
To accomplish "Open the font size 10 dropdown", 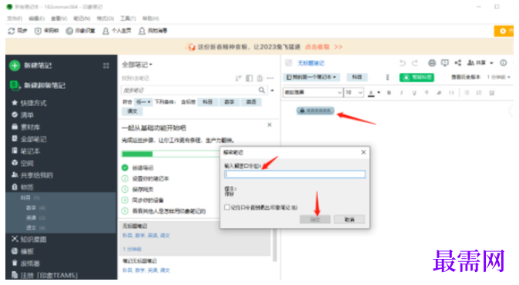I will point(354,92).
